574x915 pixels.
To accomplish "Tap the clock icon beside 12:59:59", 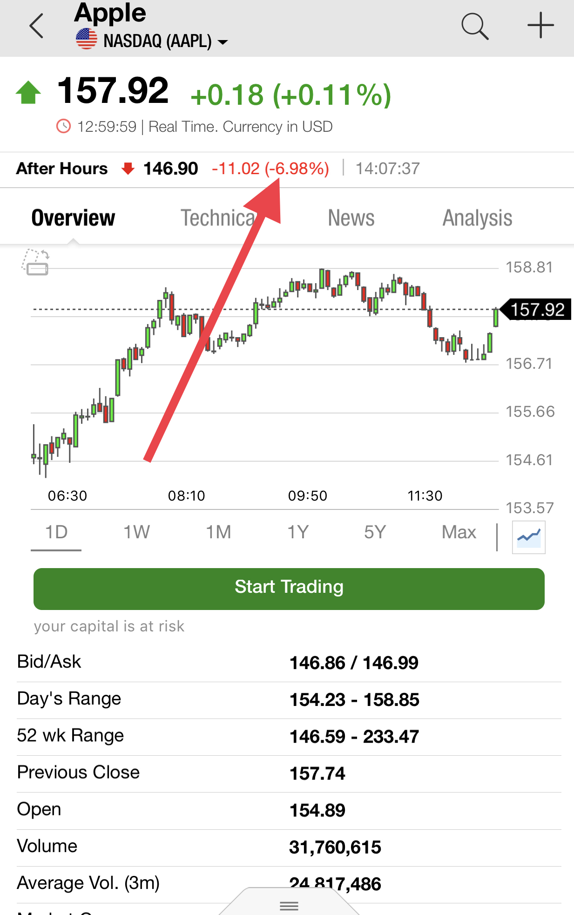I will click(x=64, y=126).
